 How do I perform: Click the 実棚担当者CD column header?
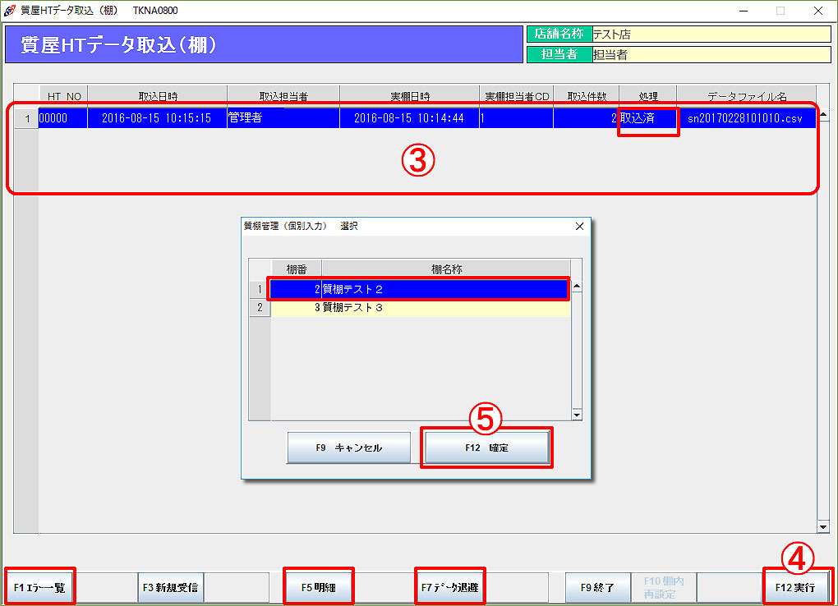[517, 96]
